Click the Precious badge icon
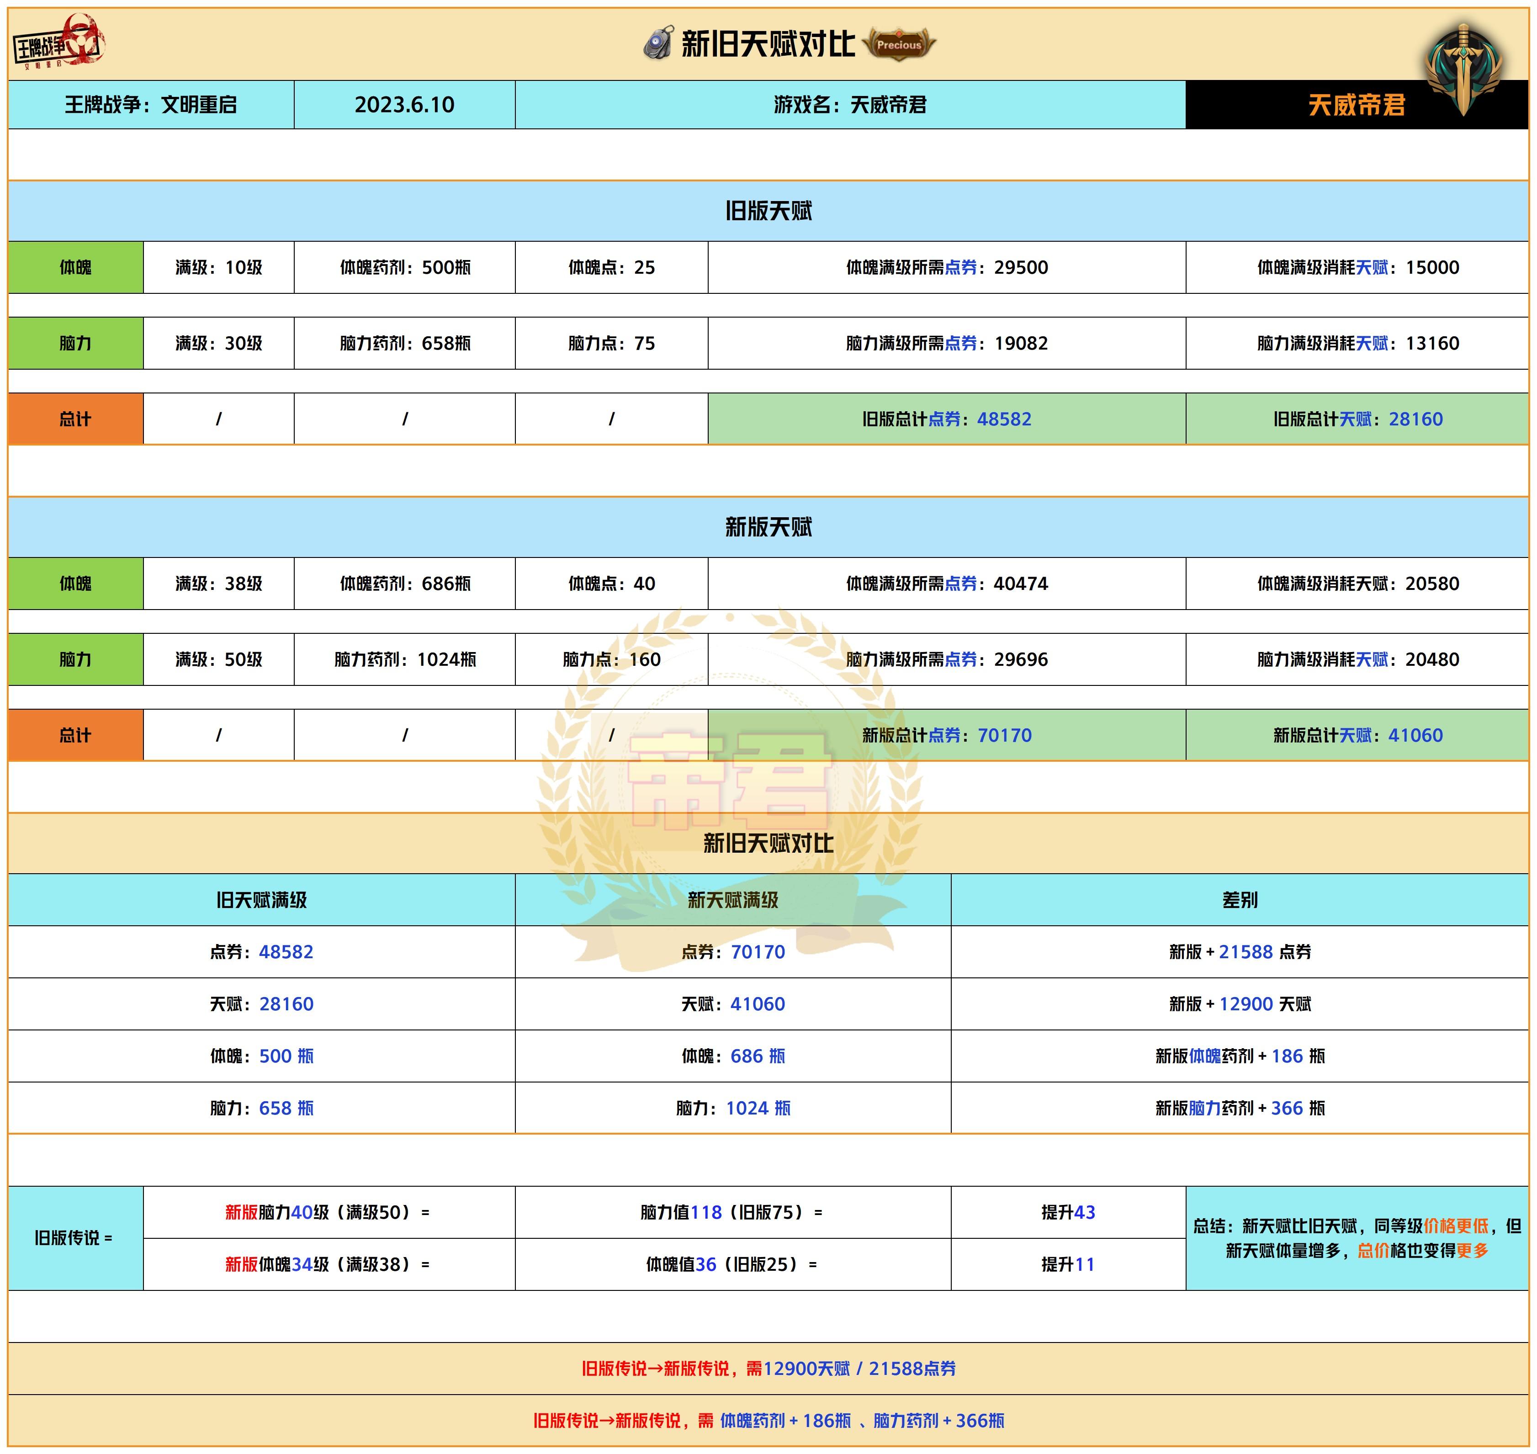 tap(899, 44)
